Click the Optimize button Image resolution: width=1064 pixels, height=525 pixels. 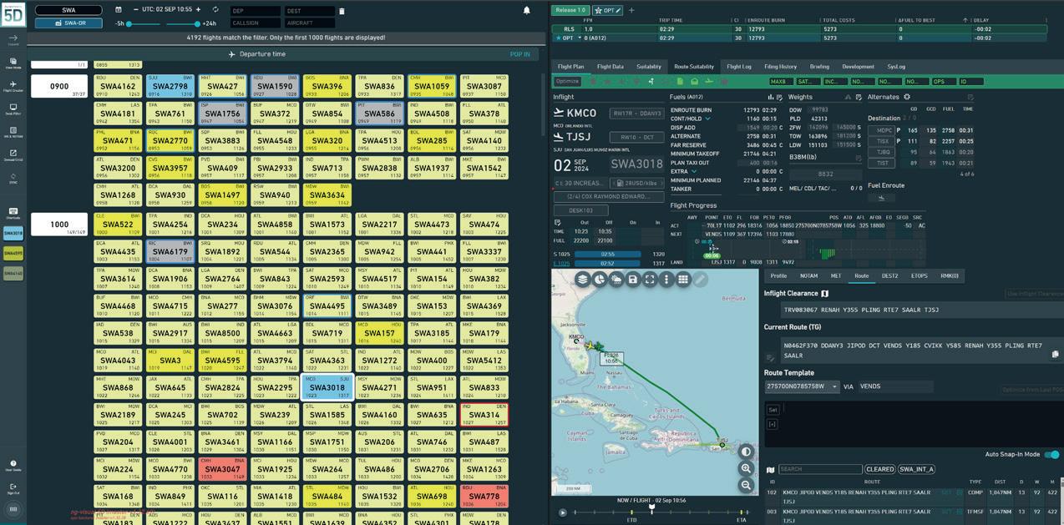[x=567, y=82]
